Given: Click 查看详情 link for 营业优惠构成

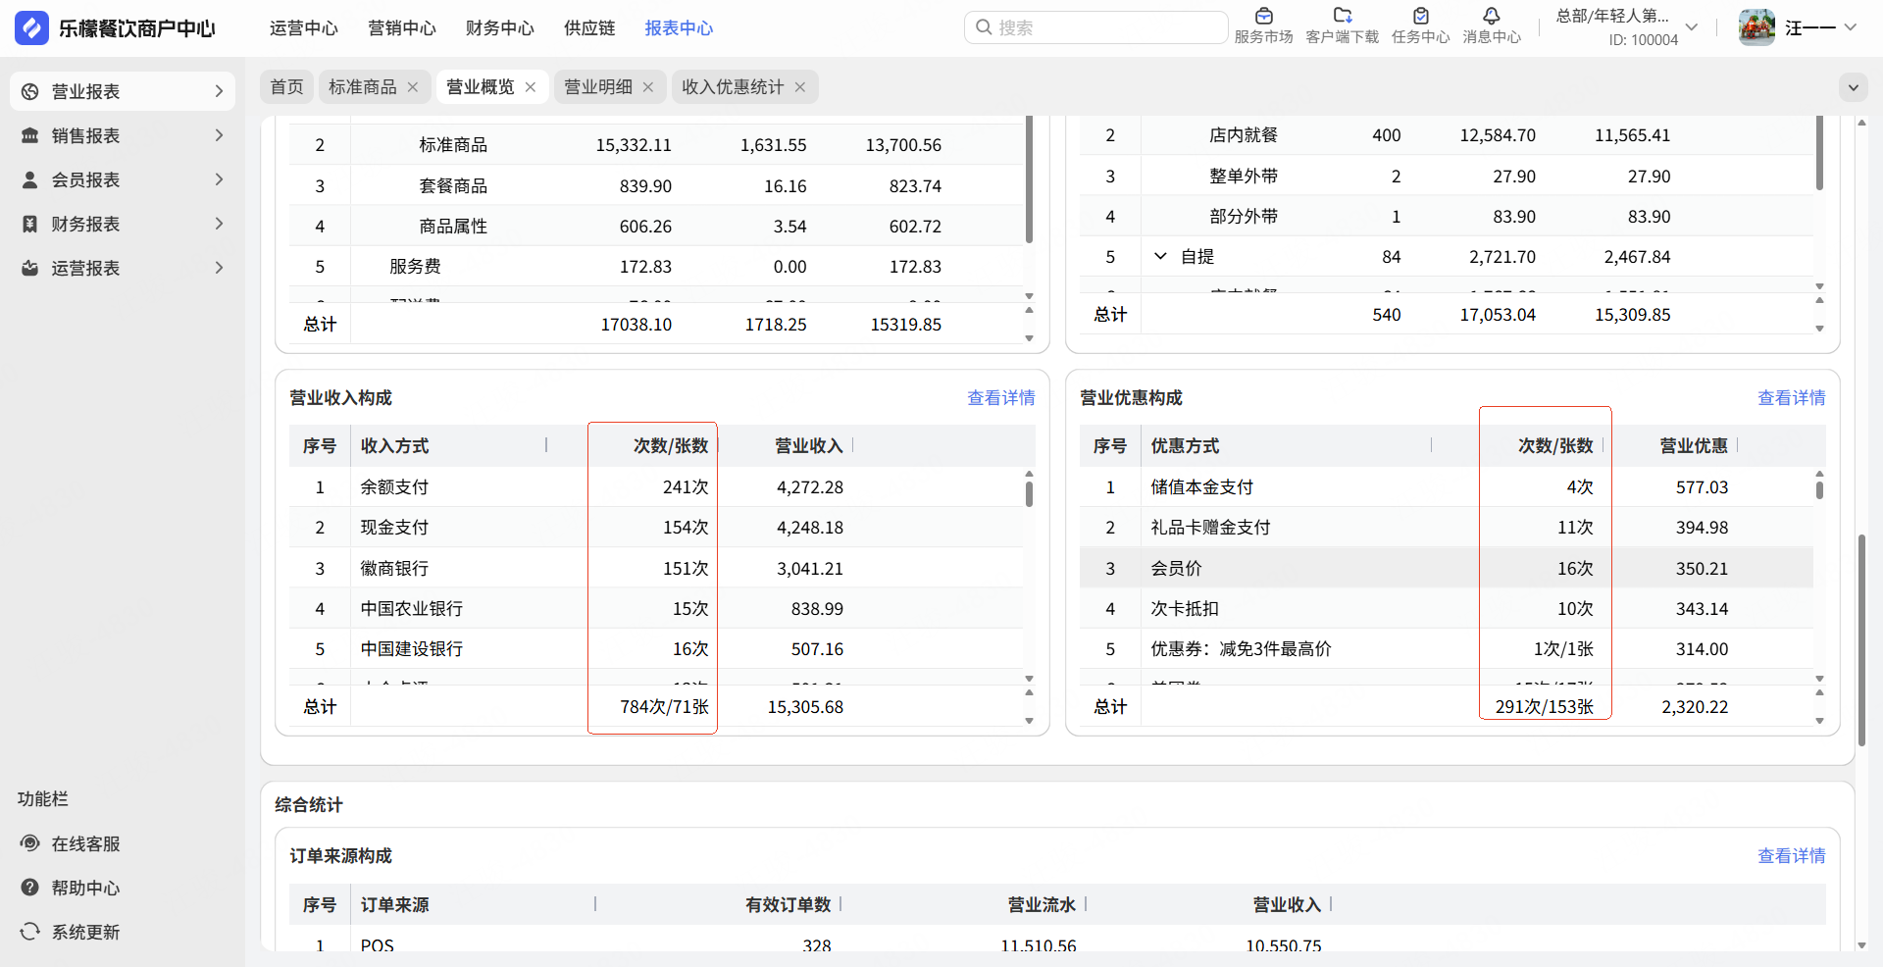Looking at the screenshot, I should pyautogui.click(x=1791, y=398).
